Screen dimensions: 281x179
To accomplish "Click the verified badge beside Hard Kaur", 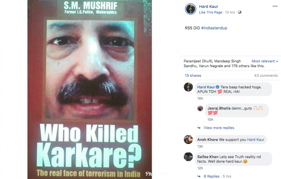I will click(x=218, y=87).
